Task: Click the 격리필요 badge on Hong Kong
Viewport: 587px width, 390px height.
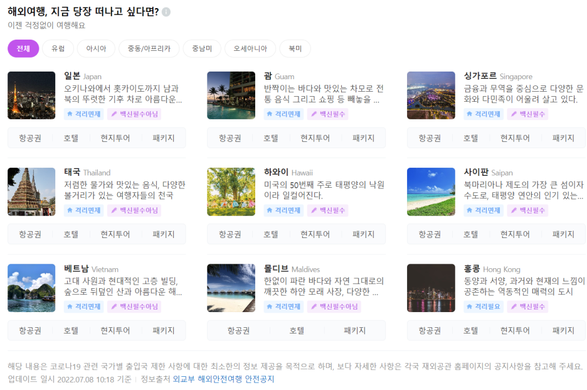Action: (484, 306)
